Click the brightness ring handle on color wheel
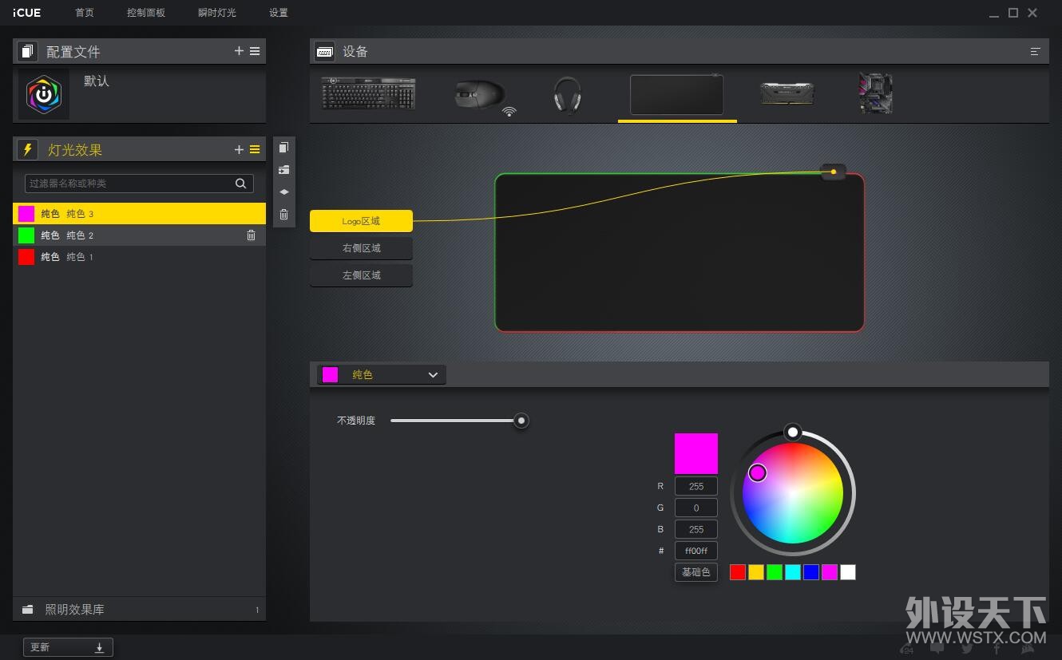 [792, 433]
